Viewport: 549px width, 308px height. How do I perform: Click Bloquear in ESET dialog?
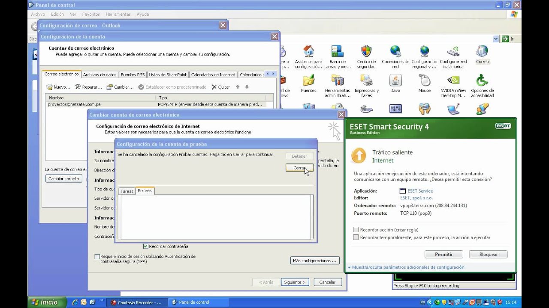pyautogui.click(x=488, y=254)
